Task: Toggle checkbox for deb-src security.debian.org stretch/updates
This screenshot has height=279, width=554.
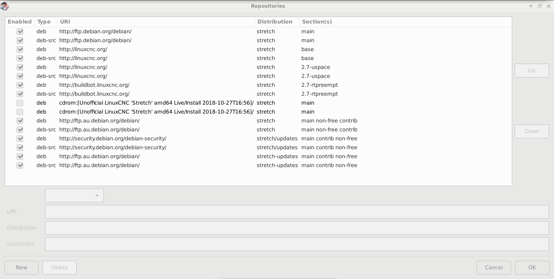Action: point(20,147)
